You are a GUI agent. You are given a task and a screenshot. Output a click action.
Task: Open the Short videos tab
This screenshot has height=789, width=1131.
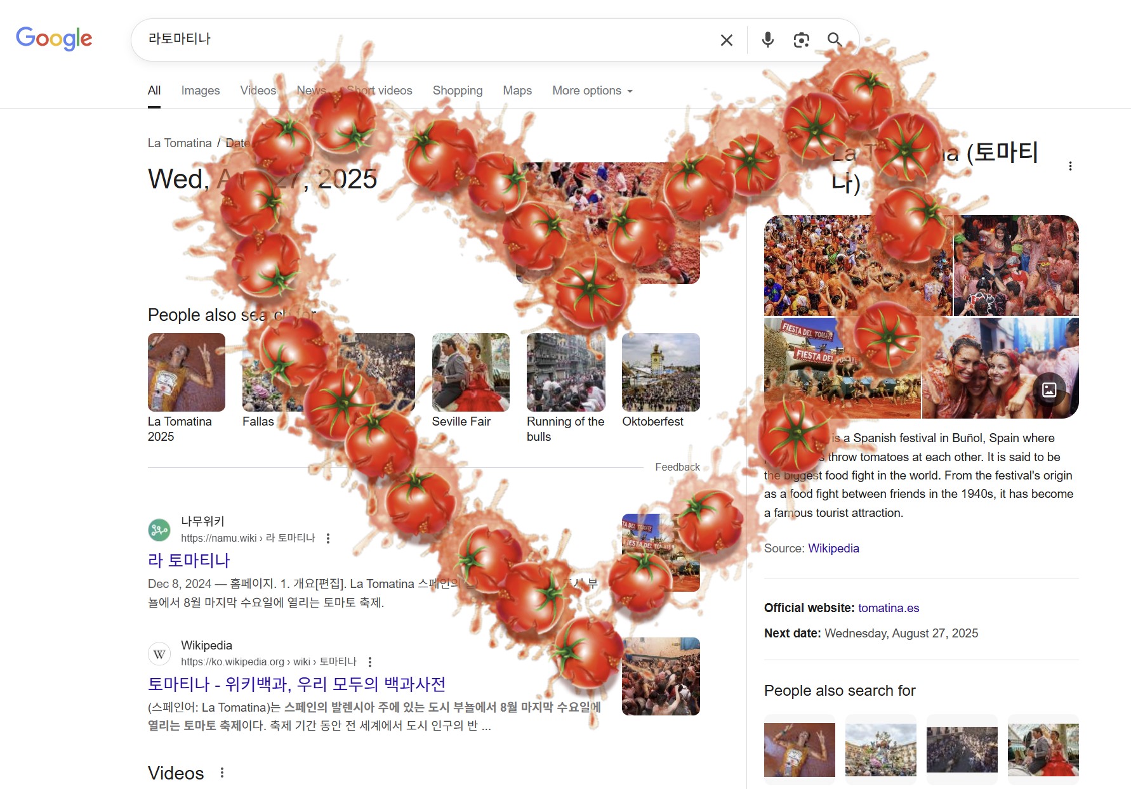pyautogui.click(x=380, y=91)
